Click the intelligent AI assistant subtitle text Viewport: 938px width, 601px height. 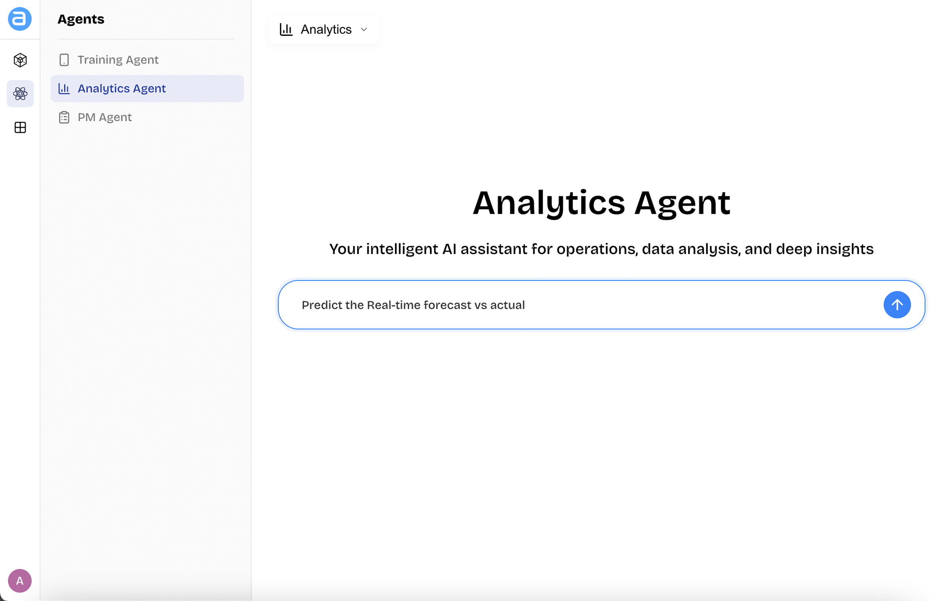point(601,249)
